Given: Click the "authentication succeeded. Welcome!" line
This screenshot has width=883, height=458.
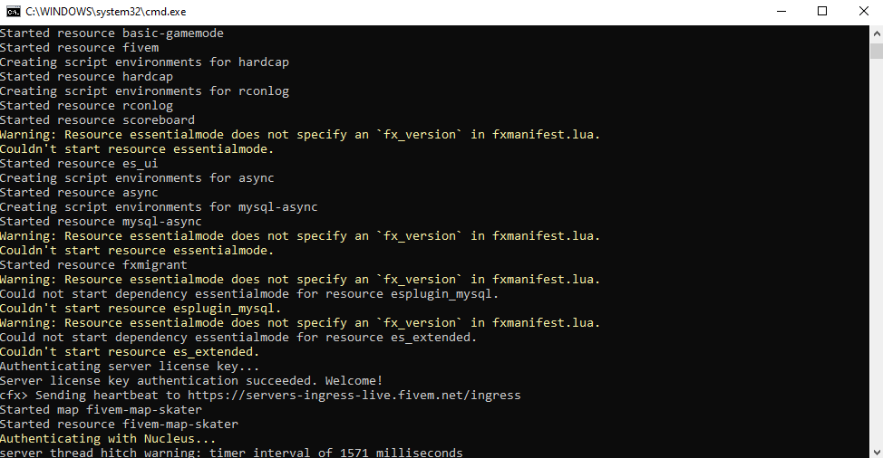Looking at the screenshot, I should (x=191, y=380).
